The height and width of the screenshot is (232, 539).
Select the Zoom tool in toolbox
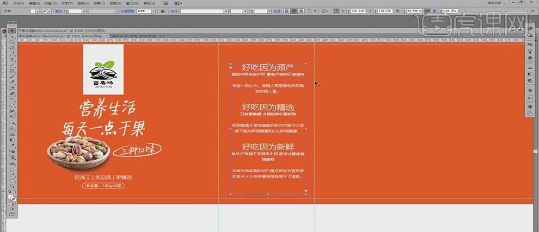tap(13, 186)
